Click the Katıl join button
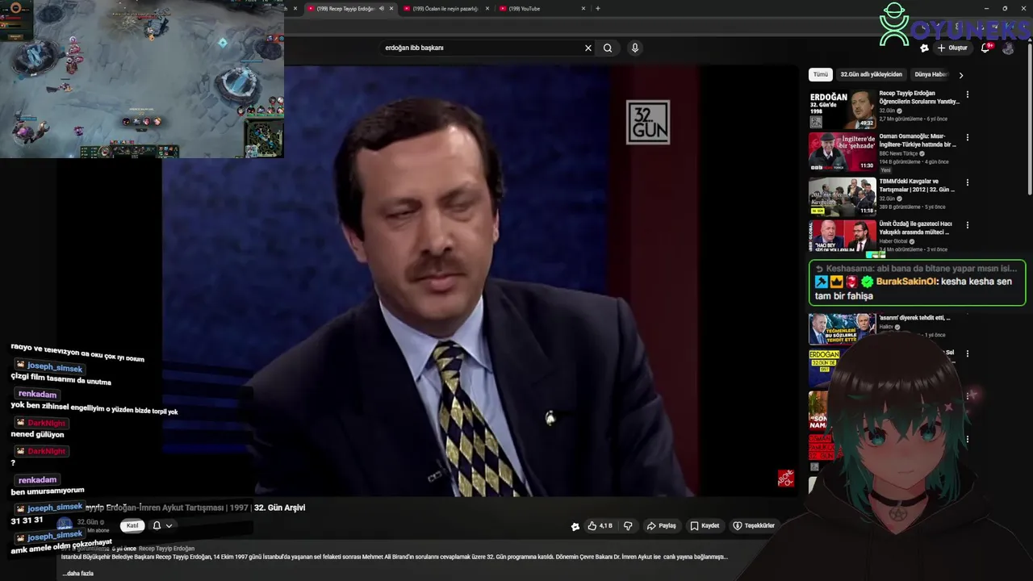This screenshot has width=1033, height=581. (132, 525)
